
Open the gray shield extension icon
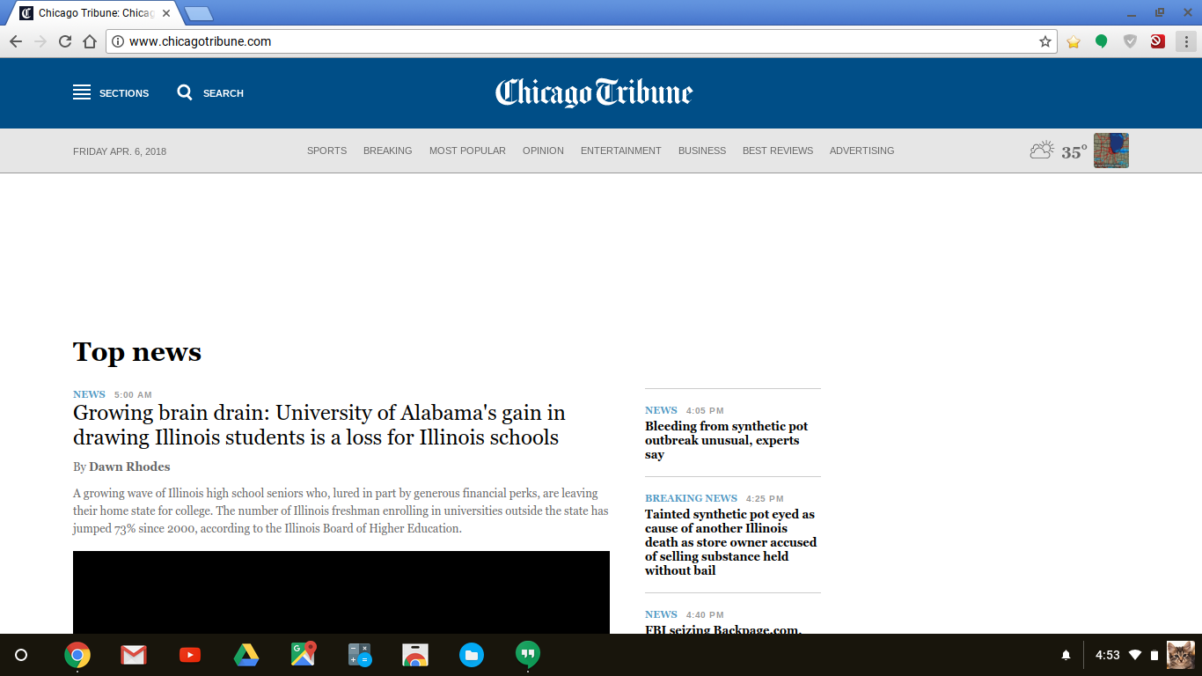(1130, 41)
